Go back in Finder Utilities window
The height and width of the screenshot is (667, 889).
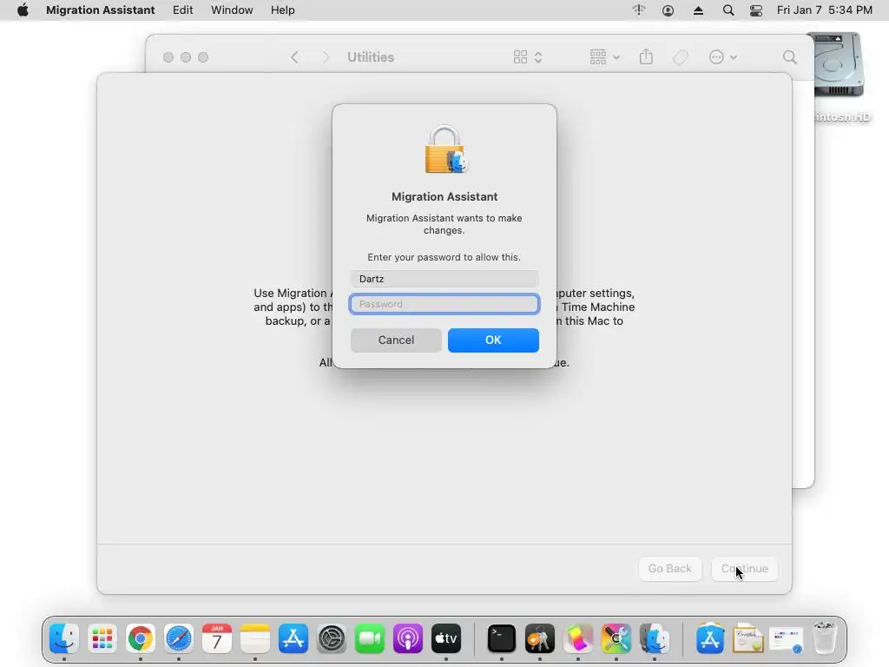point(294,57)
